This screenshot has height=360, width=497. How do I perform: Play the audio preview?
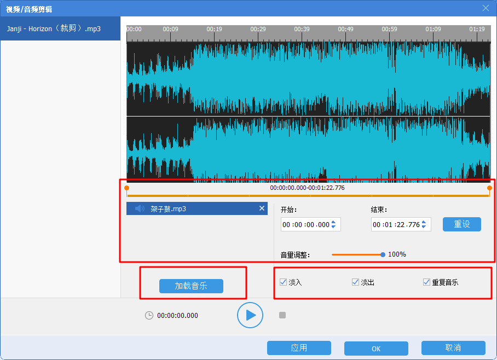coord(250,315)
